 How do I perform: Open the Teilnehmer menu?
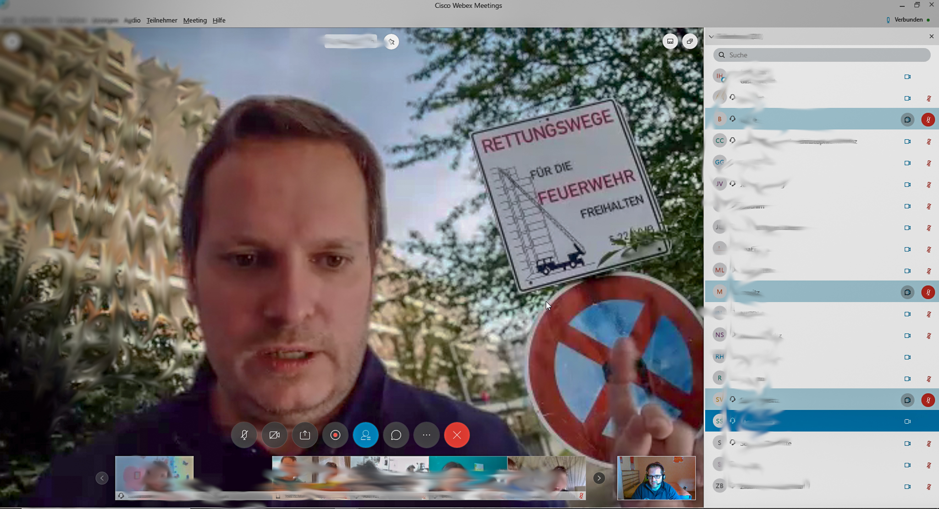coord(162,20)
